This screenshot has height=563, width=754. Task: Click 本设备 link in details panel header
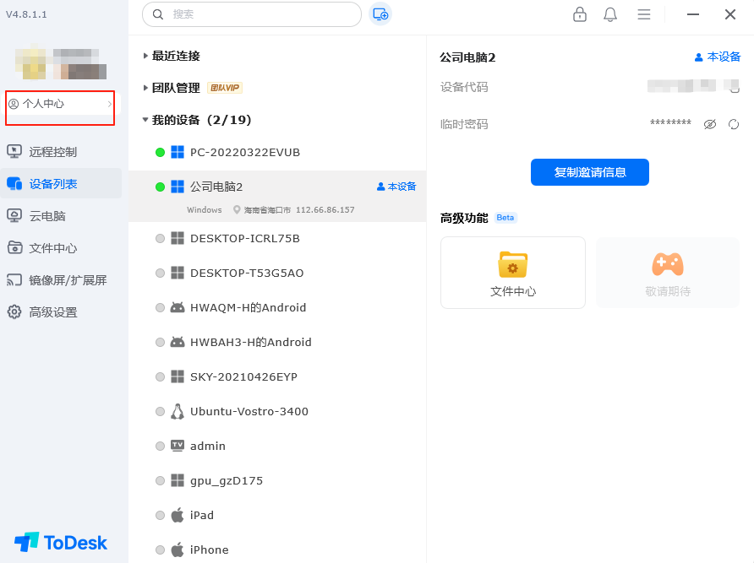(x=718, y=57)
